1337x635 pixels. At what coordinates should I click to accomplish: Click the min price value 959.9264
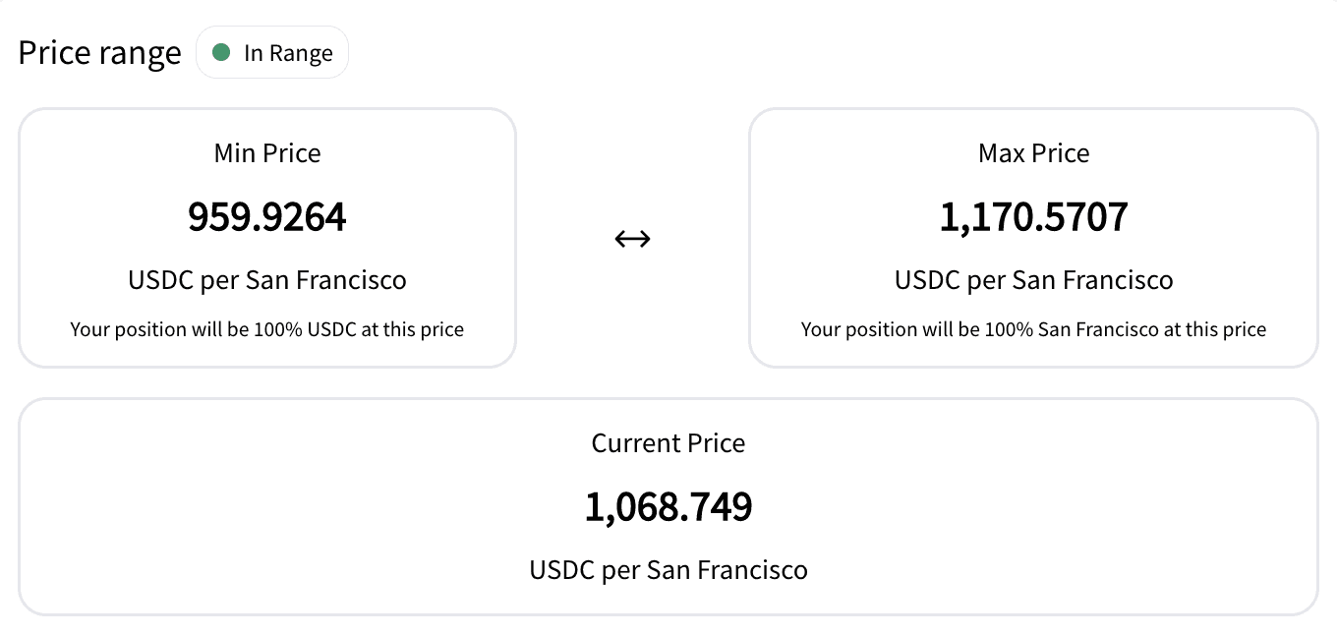pos(267,217)
